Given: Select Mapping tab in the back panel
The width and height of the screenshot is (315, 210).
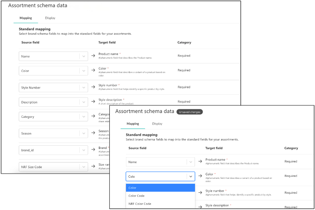Looking at the screenshot, I should 26,18.
